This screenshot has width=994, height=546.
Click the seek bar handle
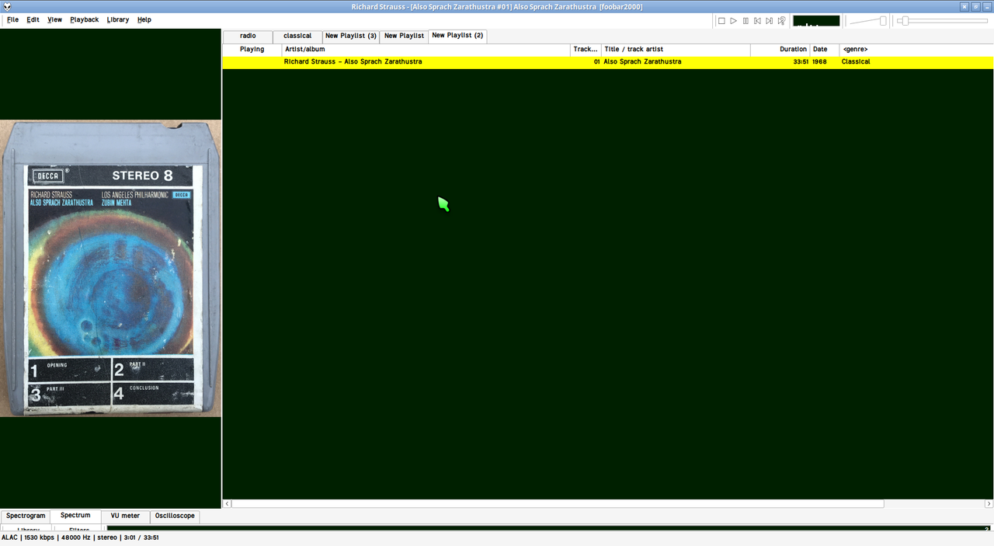[x=905, y=21]
